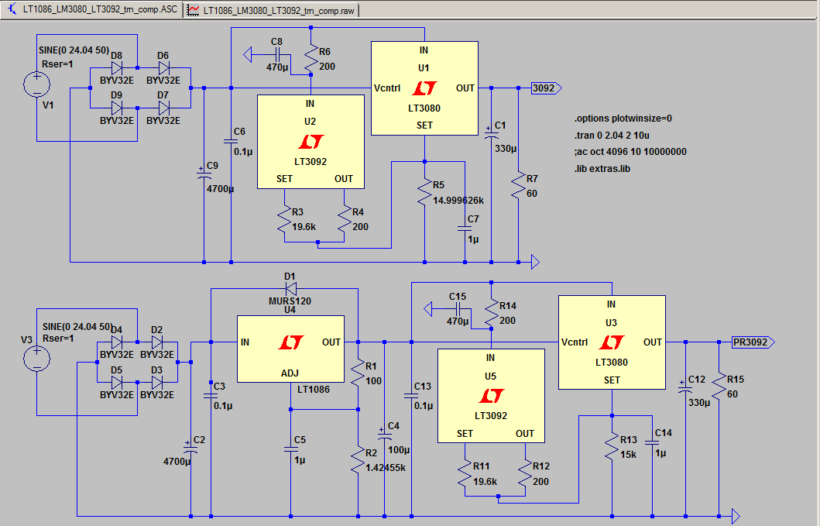Click SINE(0 24.04 50) text on V1
This screenshot has width=820, height=526.
pyautogui.click(x=74, y=50)
